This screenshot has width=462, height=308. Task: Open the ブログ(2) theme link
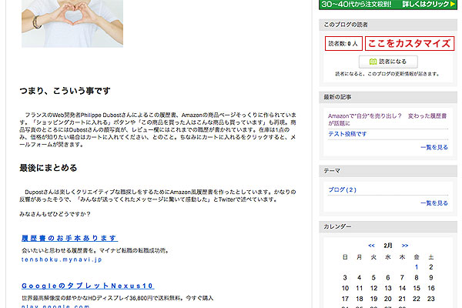click(x=343, y=189)
